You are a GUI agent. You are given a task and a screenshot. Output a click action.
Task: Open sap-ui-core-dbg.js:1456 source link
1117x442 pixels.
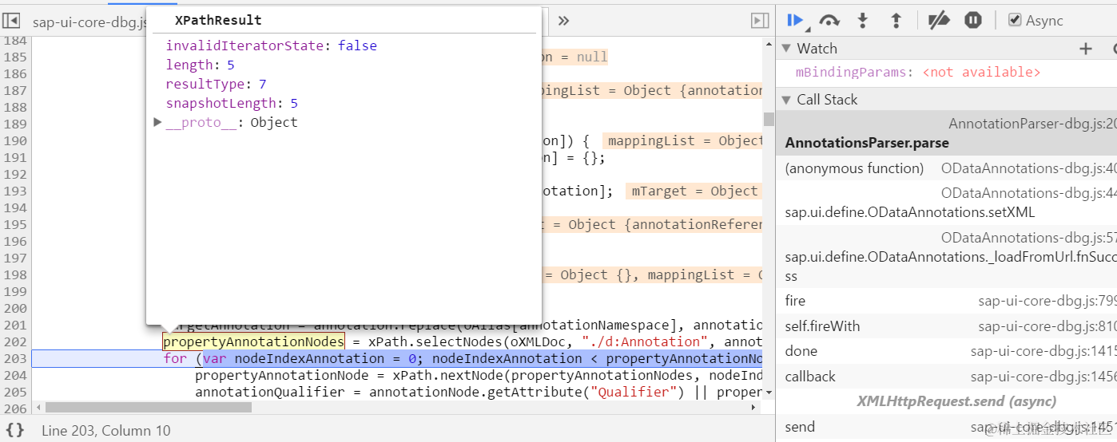[1043, 377]
